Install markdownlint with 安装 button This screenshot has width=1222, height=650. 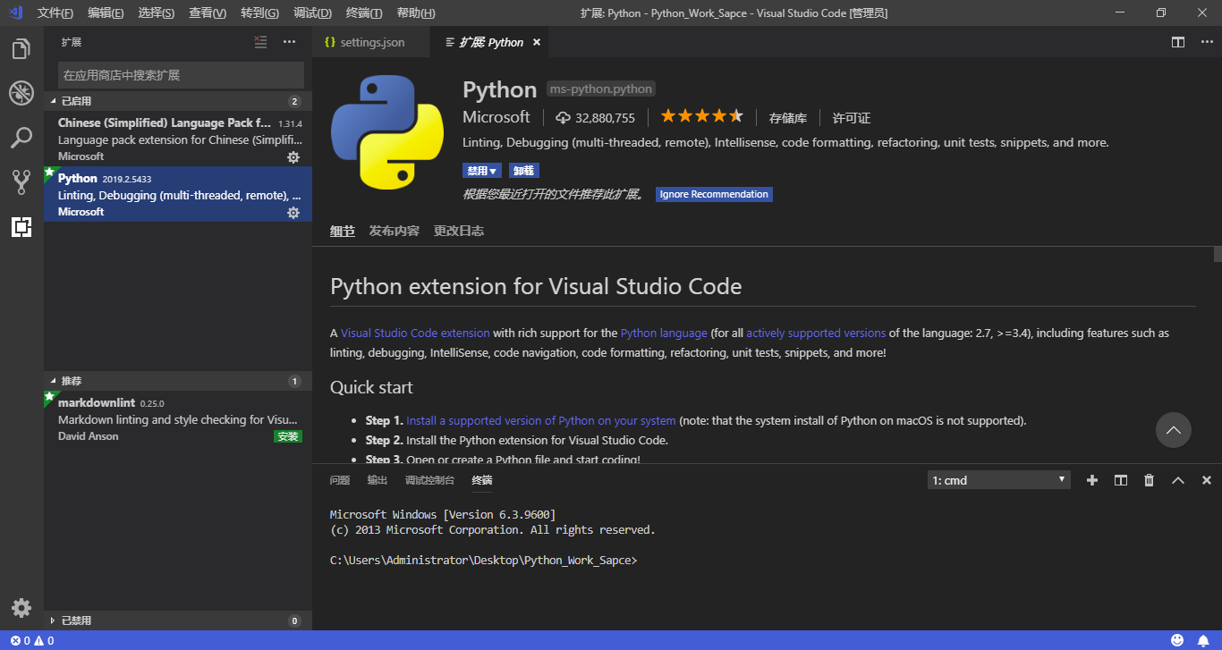288,437
